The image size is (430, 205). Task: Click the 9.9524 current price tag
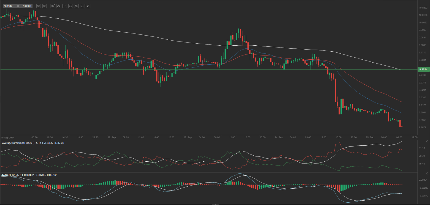[424, 70]
